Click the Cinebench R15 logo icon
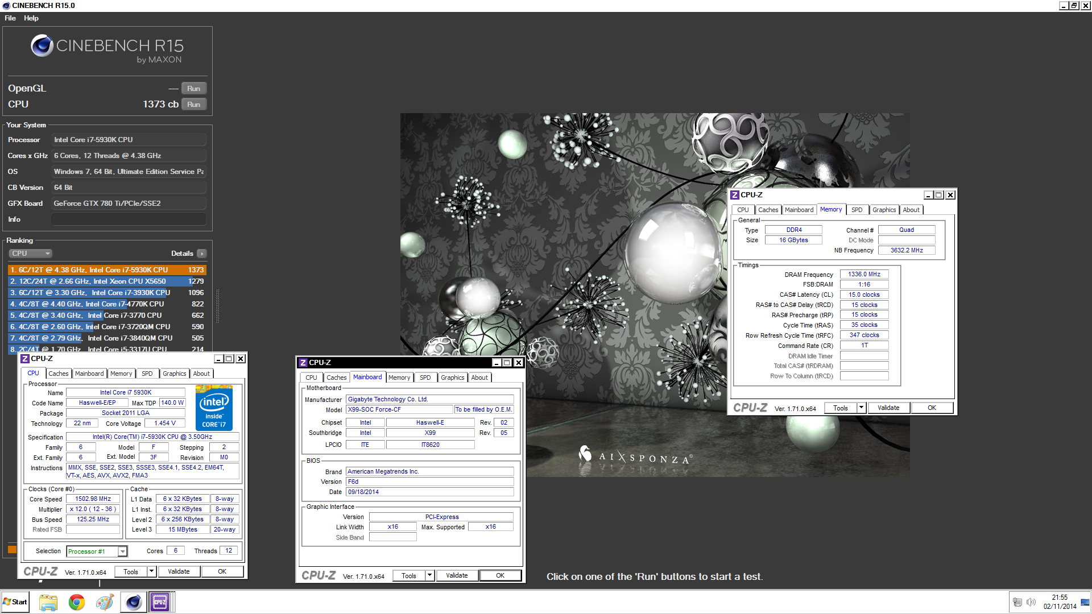Viewport: 1092px width, 614px height. 42,45
